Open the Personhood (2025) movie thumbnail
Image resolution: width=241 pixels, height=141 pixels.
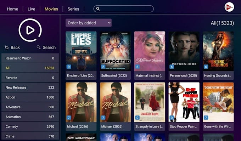pyautogui.click(x=184, y=56)
